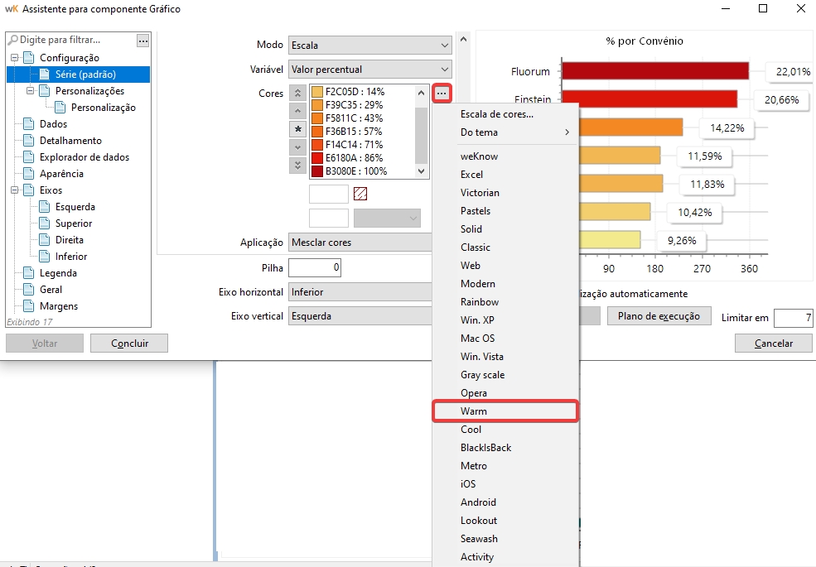The width and height of the screenshot is (816, 567).
Task: Choose the Rainbow palette option
Action: tap(480, 302)
